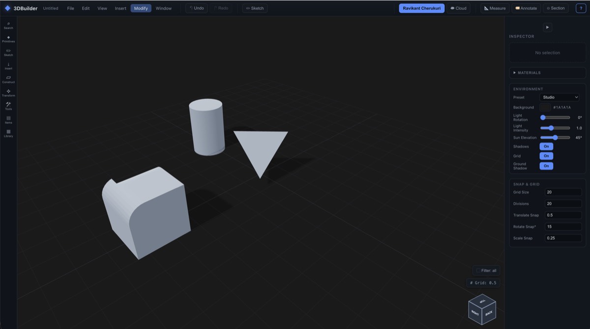Click the Grid: 0.5 indicator
The width and height of the screenshot is (590, 329).
click(x=483, y=283)
